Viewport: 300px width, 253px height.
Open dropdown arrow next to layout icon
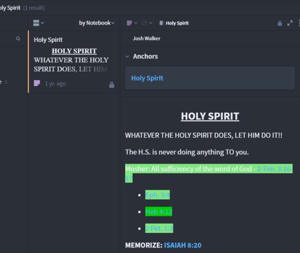(43, 23)
